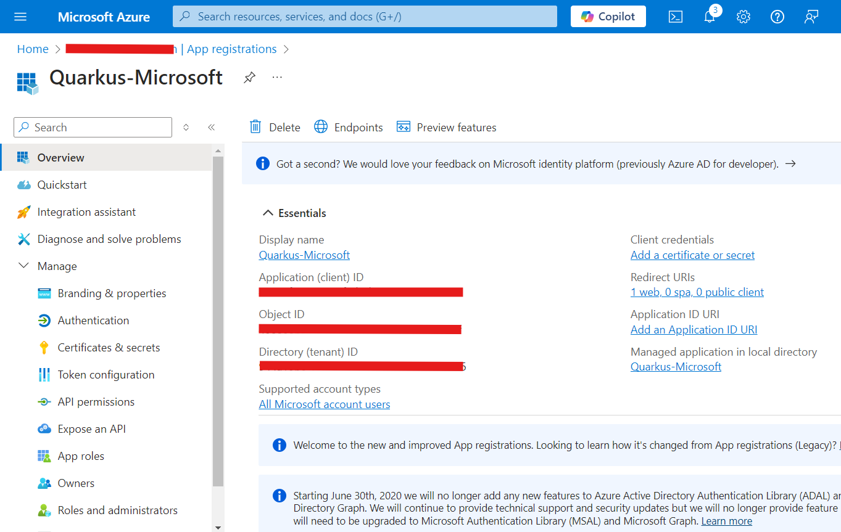The width and height of the screenshot is (841, 532).
Task: Follow the Add a certificate or secret link
Action: coord(692,255)
